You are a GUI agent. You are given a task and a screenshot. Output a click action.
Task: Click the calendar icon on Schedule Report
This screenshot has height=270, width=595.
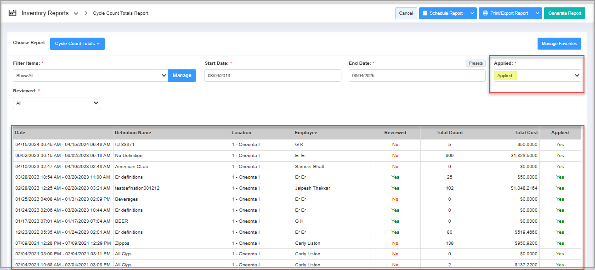pos(425,13)
